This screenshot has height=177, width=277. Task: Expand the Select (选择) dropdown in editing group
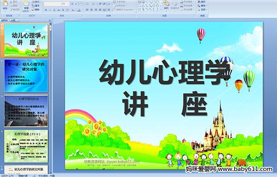click(x=203, y=10)
